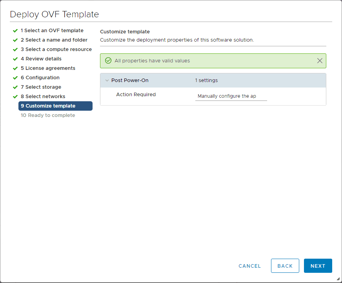Image resolution: width=342 pixels, height=283 pixels.
Task: Collapse the Post Power-On section
Action: pos(107,80)
